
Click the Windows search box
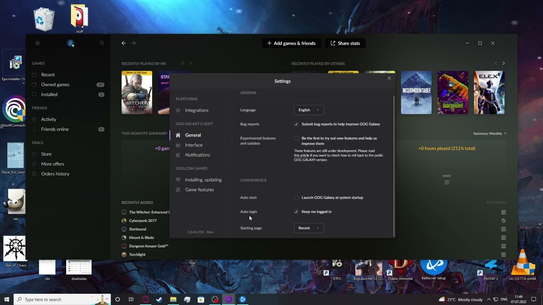click(x=62, y=299)
